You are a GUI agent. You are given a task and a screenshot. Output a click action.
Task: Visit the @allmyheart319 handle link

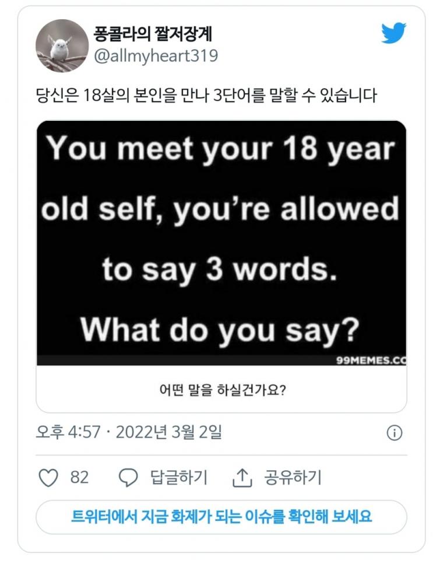(x=156, y=56)
